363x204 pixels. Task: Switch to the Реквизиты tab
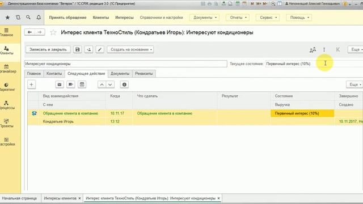click(143, 74)
